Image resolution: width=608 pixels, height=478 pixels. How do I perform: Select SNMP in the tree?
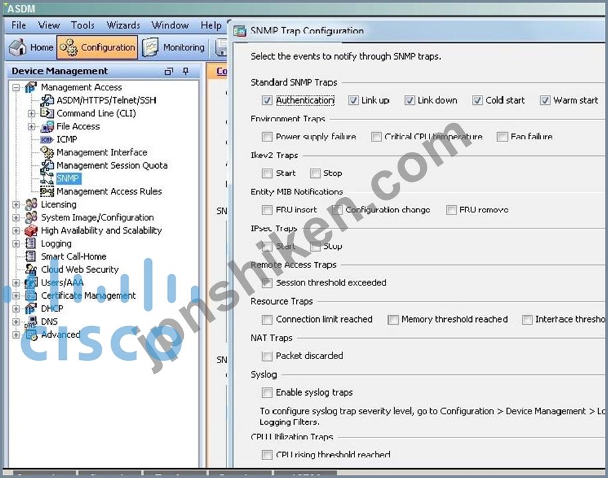pos(68,179)
